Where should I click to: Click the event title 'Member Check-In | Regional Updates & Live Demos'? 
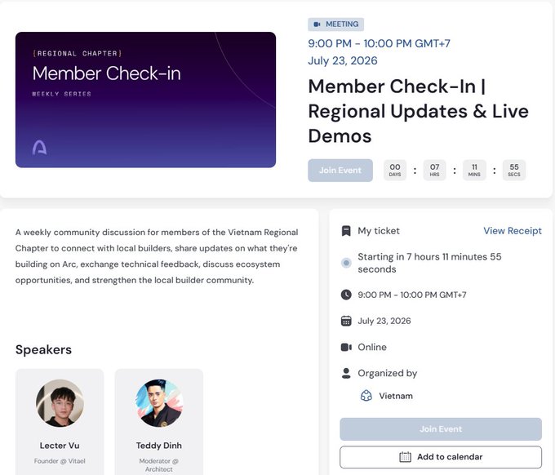click(419, 111)
